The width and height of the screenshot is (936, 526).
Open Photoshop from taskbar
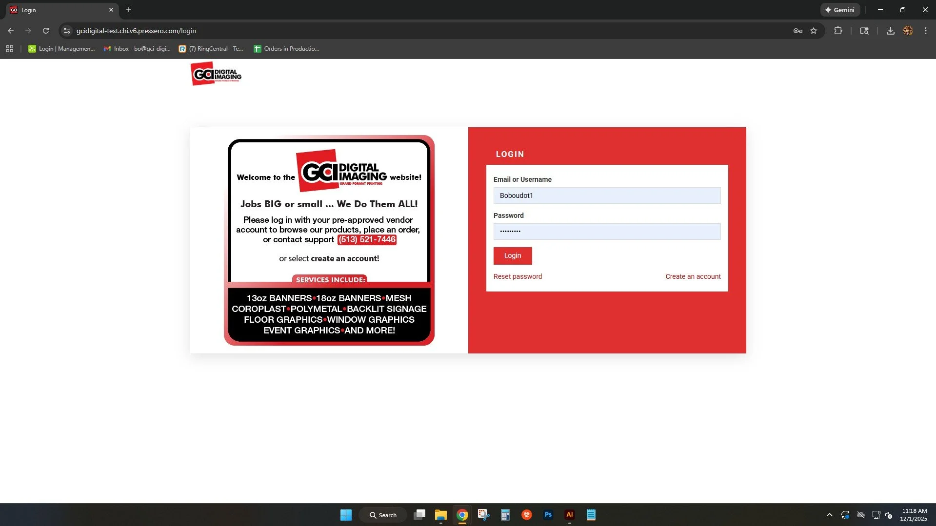point(548,515)
